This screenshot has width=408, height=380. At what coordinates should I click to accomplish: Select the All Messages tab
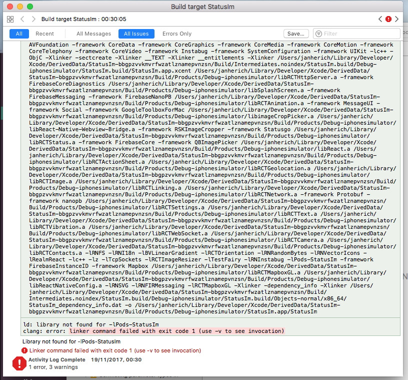pyautogui.click(x=94, y=34)
